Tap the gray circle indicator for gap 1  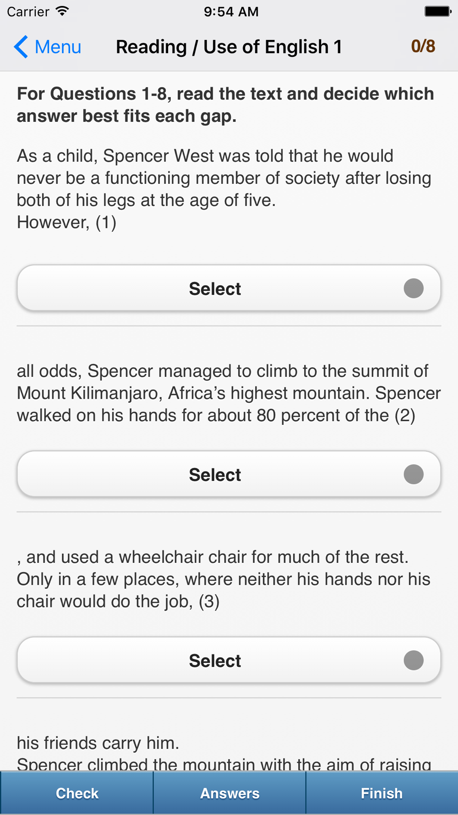point(414,288)
